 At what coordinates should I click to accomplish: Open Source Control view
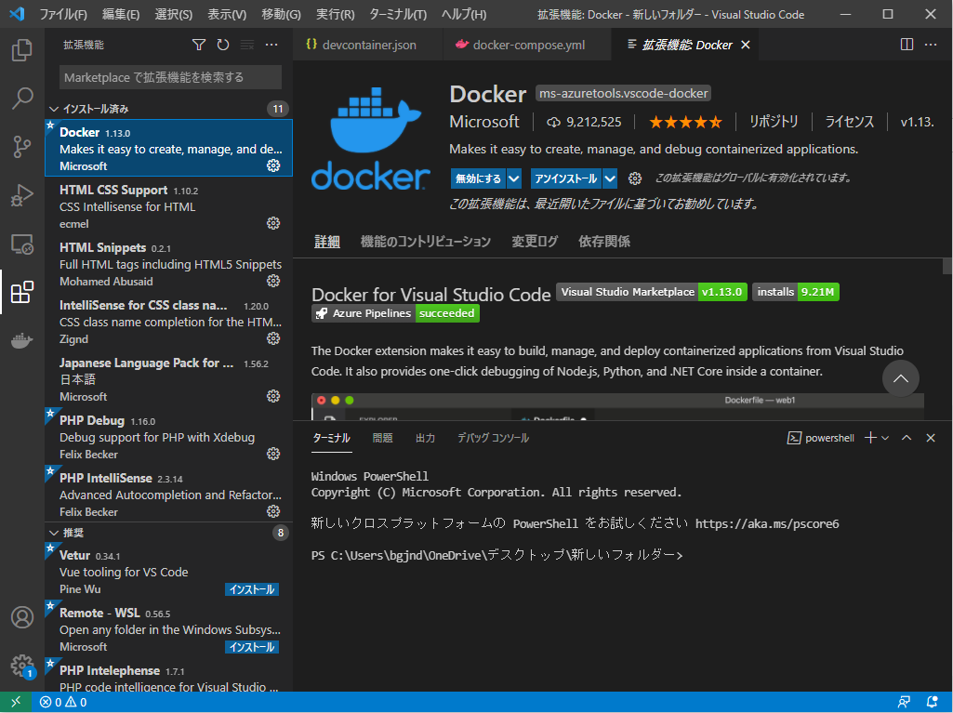pos(22,147)
